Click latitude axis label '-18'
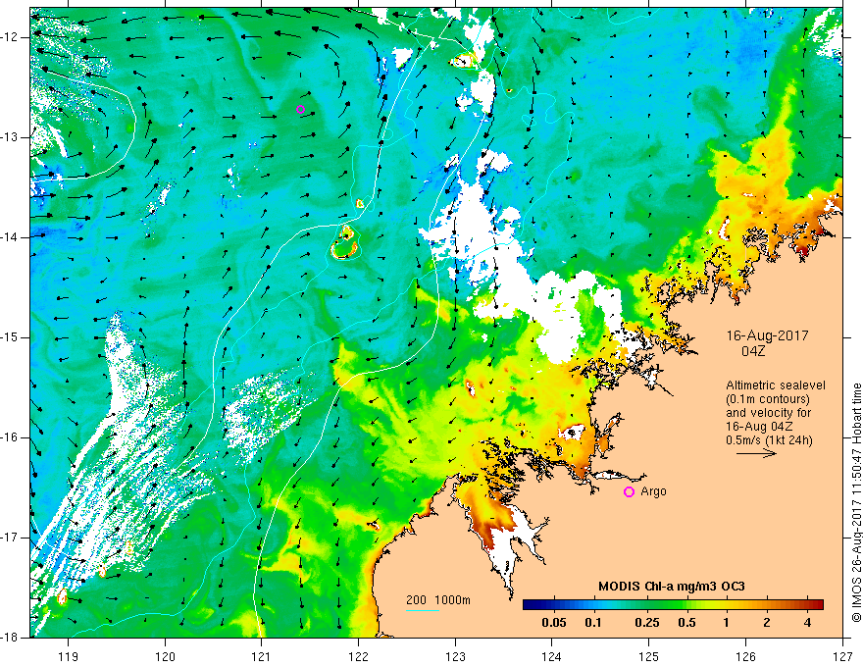863x667 pixels. click(x=11, y=638)
